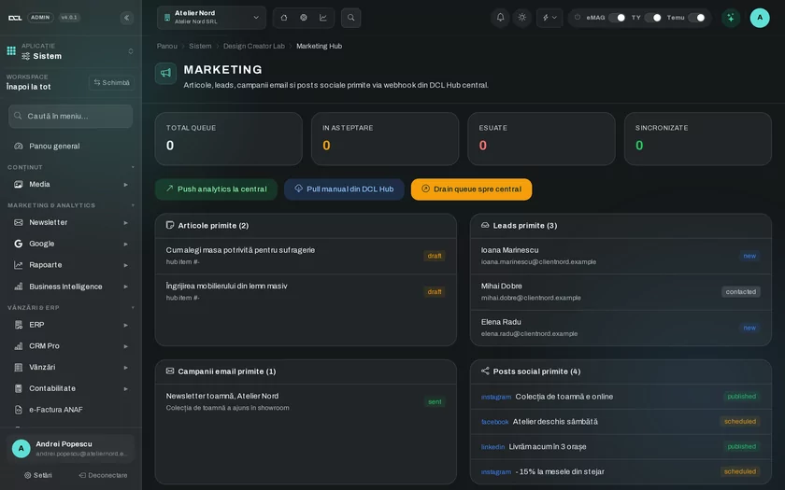
Task: Open the Contabilitate menu item
Action: [71, 388]
